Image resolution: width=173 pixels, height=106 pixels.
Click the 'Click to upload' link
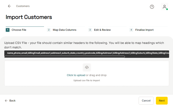pos(76,75)
